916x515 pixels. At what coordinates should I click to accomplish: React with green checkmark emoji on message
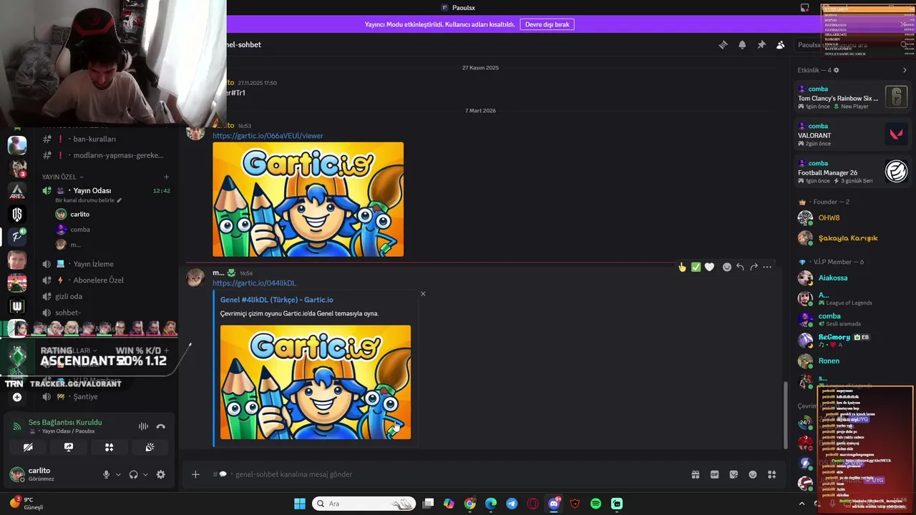(696, 267)
